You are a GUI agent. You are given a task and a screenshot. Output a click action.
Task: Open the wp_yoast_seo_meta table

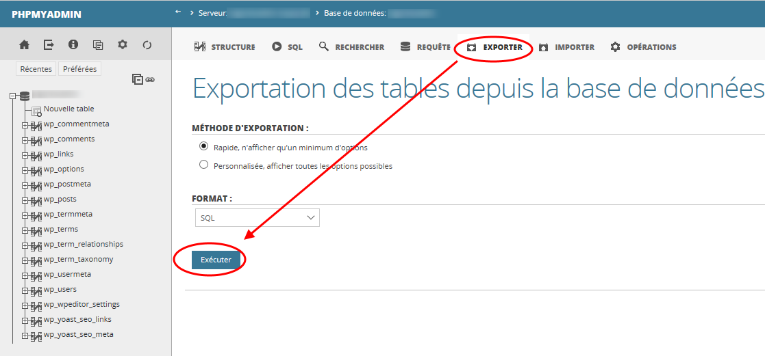point(79,335)
